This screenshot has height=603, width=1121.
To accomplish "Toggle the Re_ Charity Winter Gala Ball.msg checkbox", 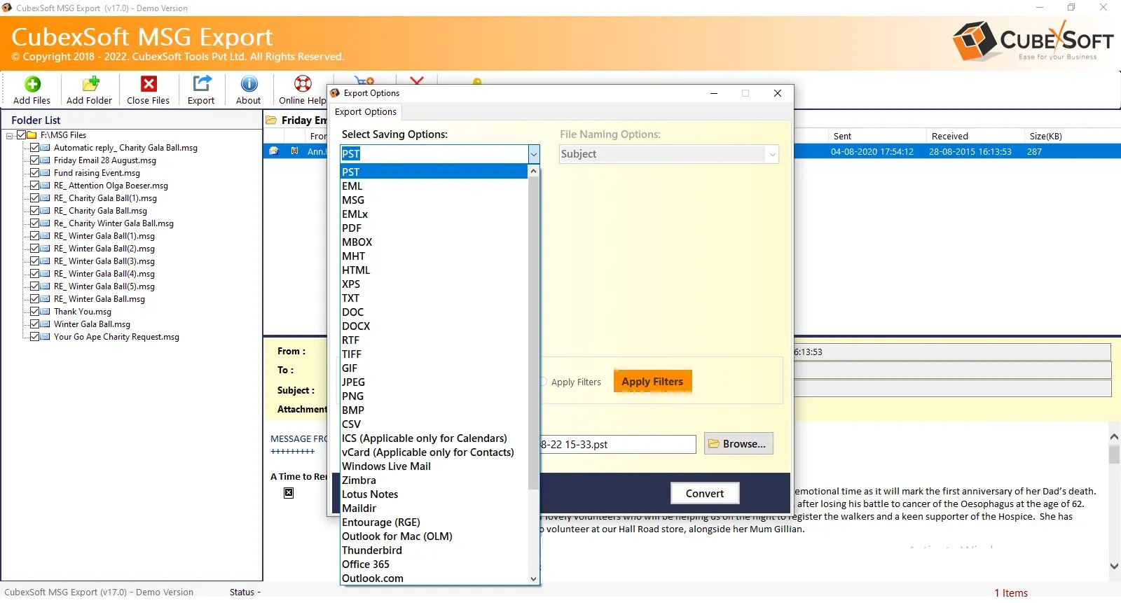I will [x=34, y=223].
